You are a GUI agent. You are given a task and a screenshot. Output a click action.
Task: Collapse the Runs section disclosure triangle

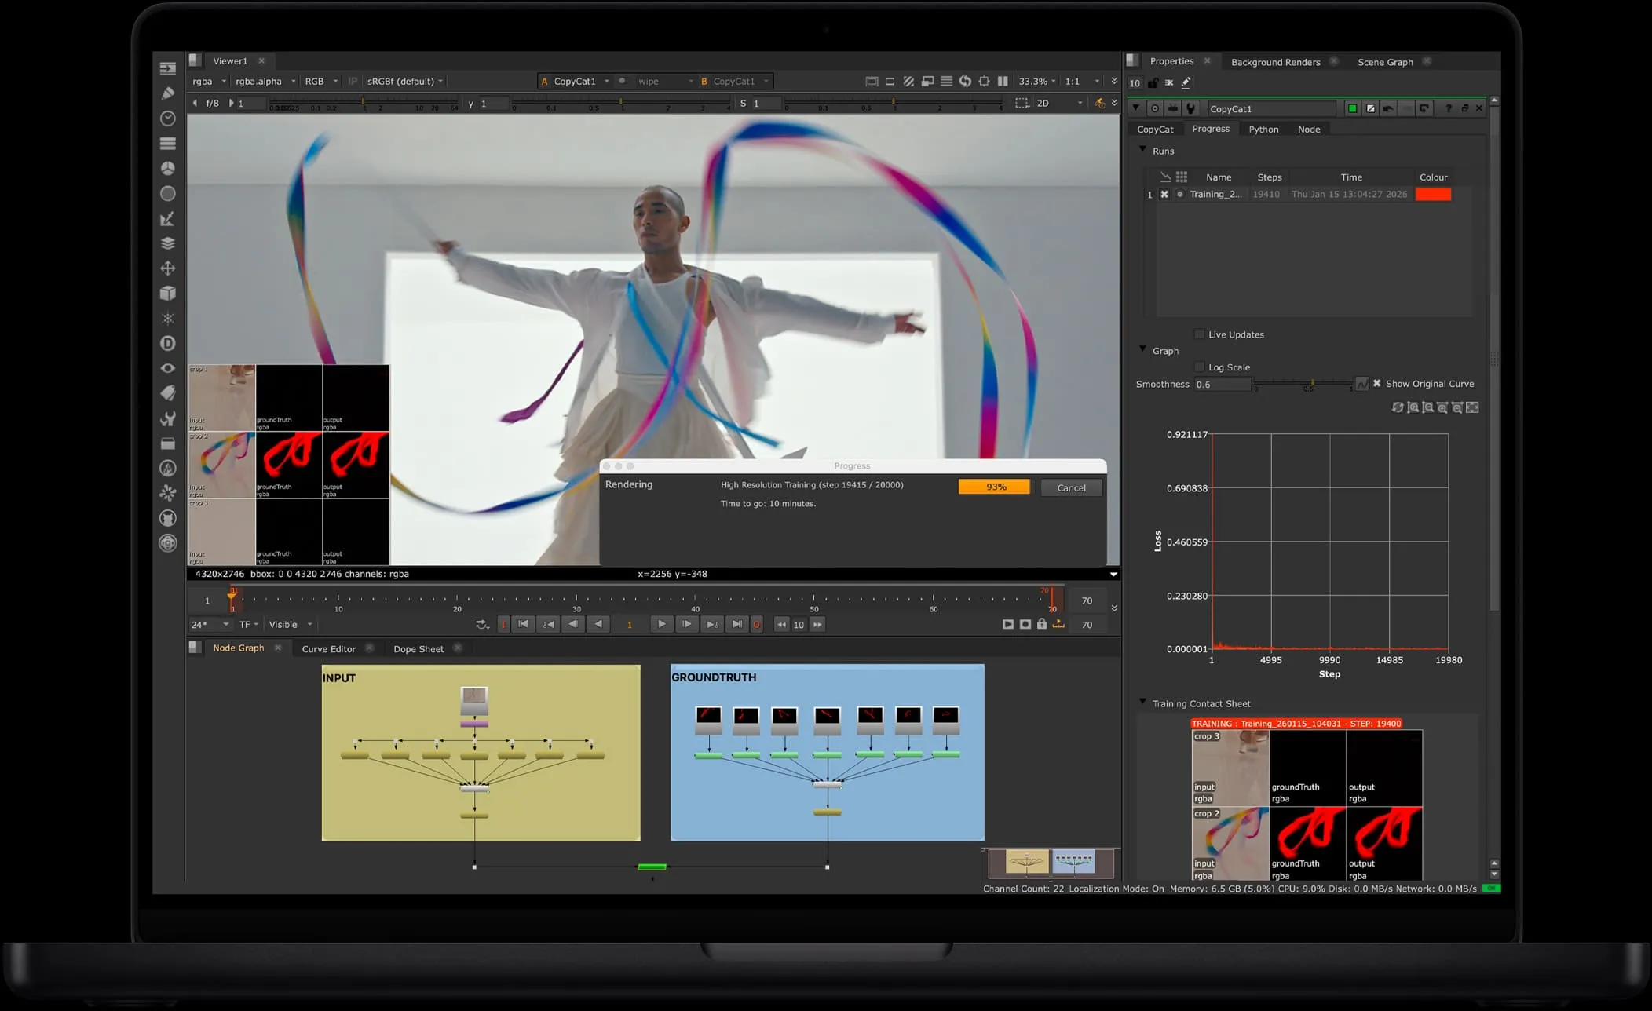pyautogui.click(x=1142, y=150)
